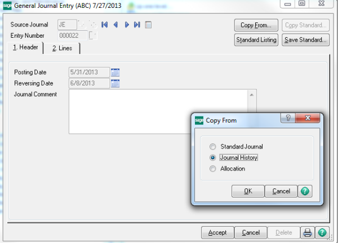338x243 pixels.
Task: Cancel the general journal entry at the bottom
Action: pos(251,232)
